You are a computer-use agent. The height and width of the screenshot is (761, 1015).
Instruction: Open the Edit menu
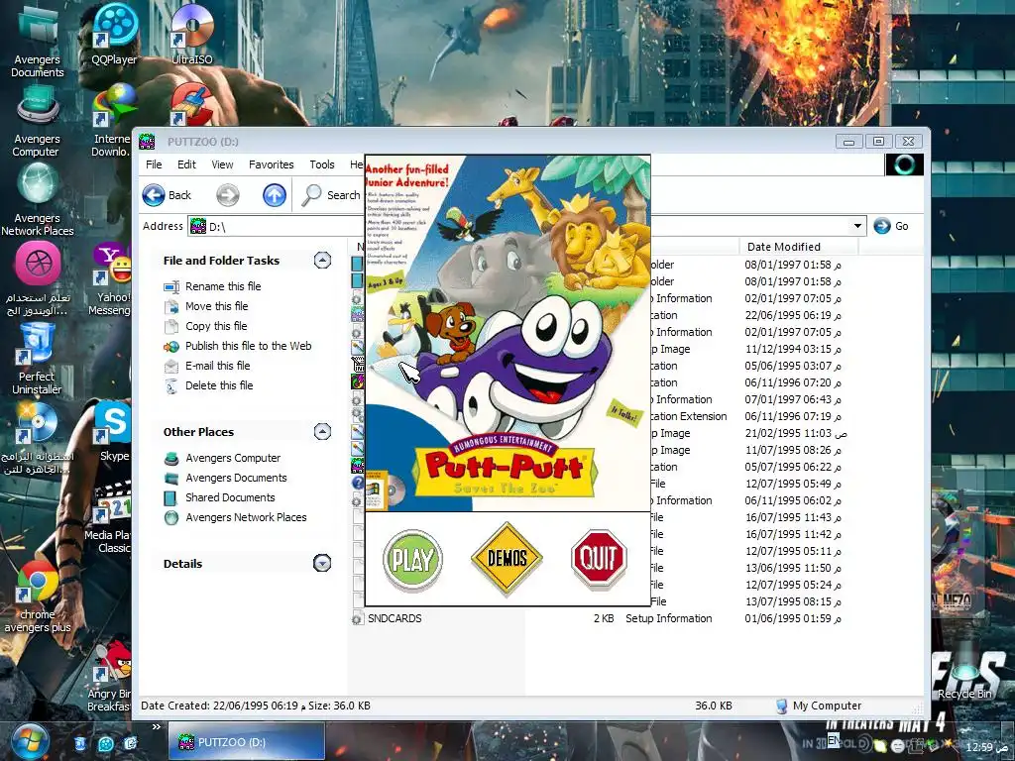tap(186, 164)
